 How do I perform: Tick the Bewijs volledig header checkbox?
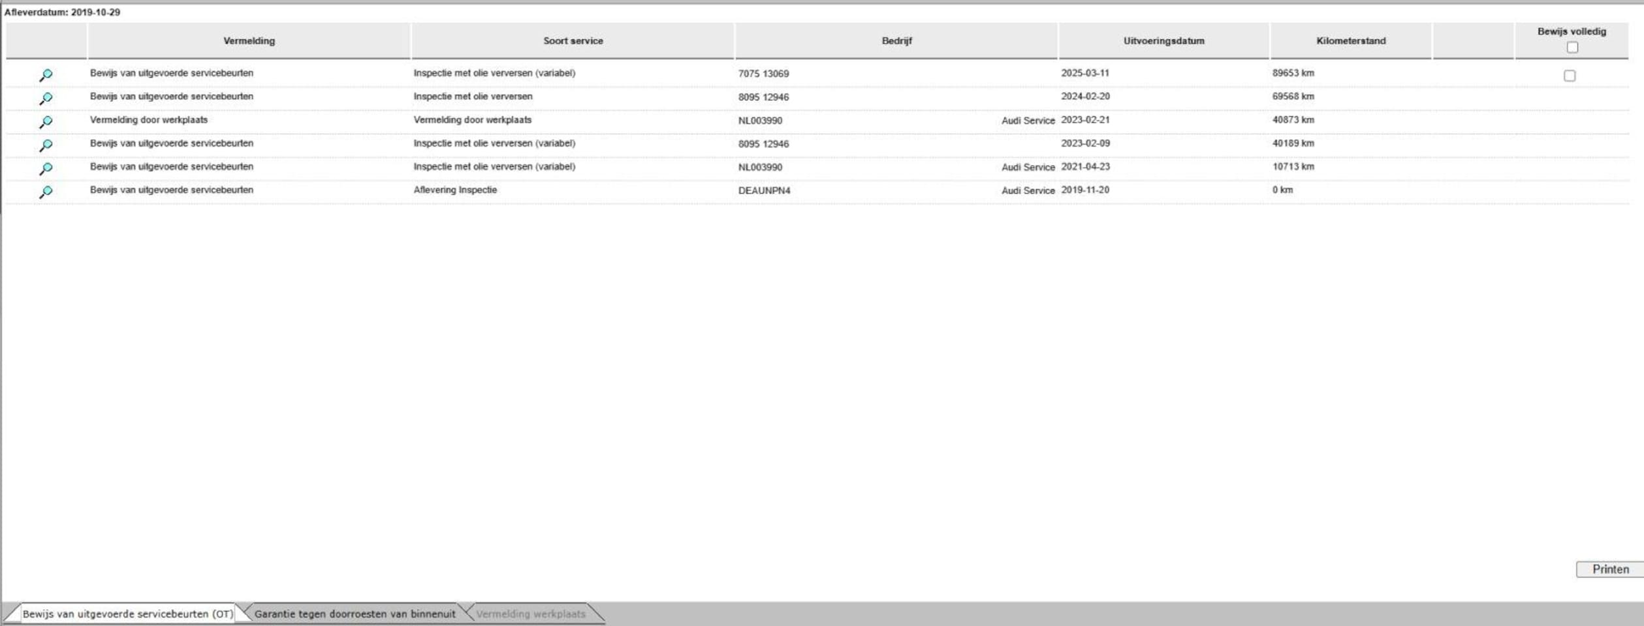click(1572, 48)
